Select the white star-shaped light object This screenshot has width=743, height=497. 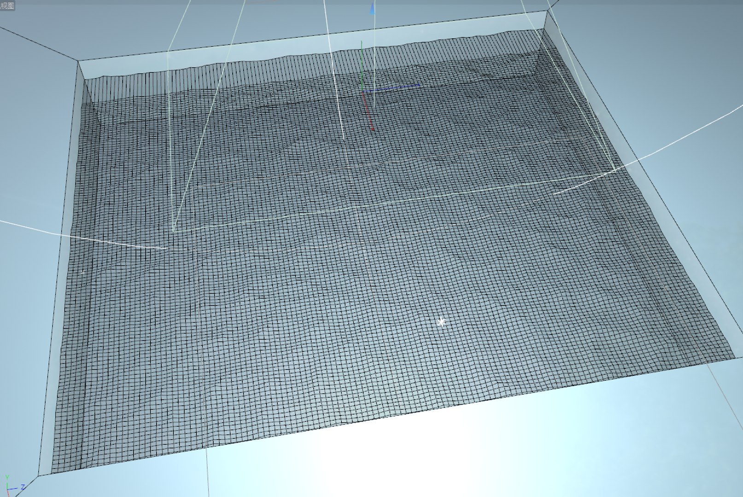pos(441,322)
